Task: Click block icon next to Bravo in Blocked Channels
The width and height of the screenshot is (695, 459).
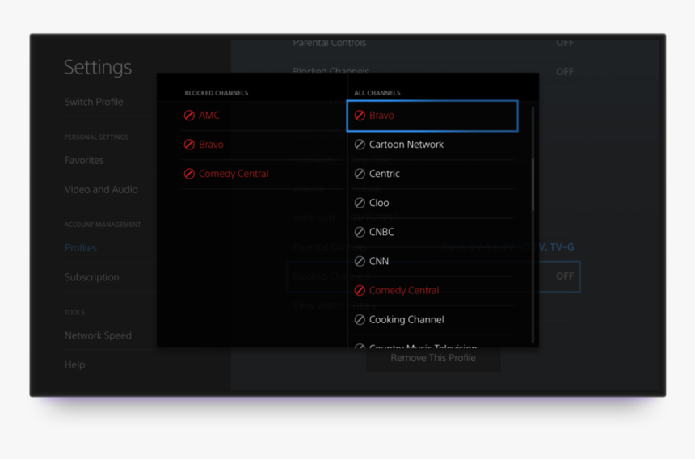Action: tap(189, 145)
